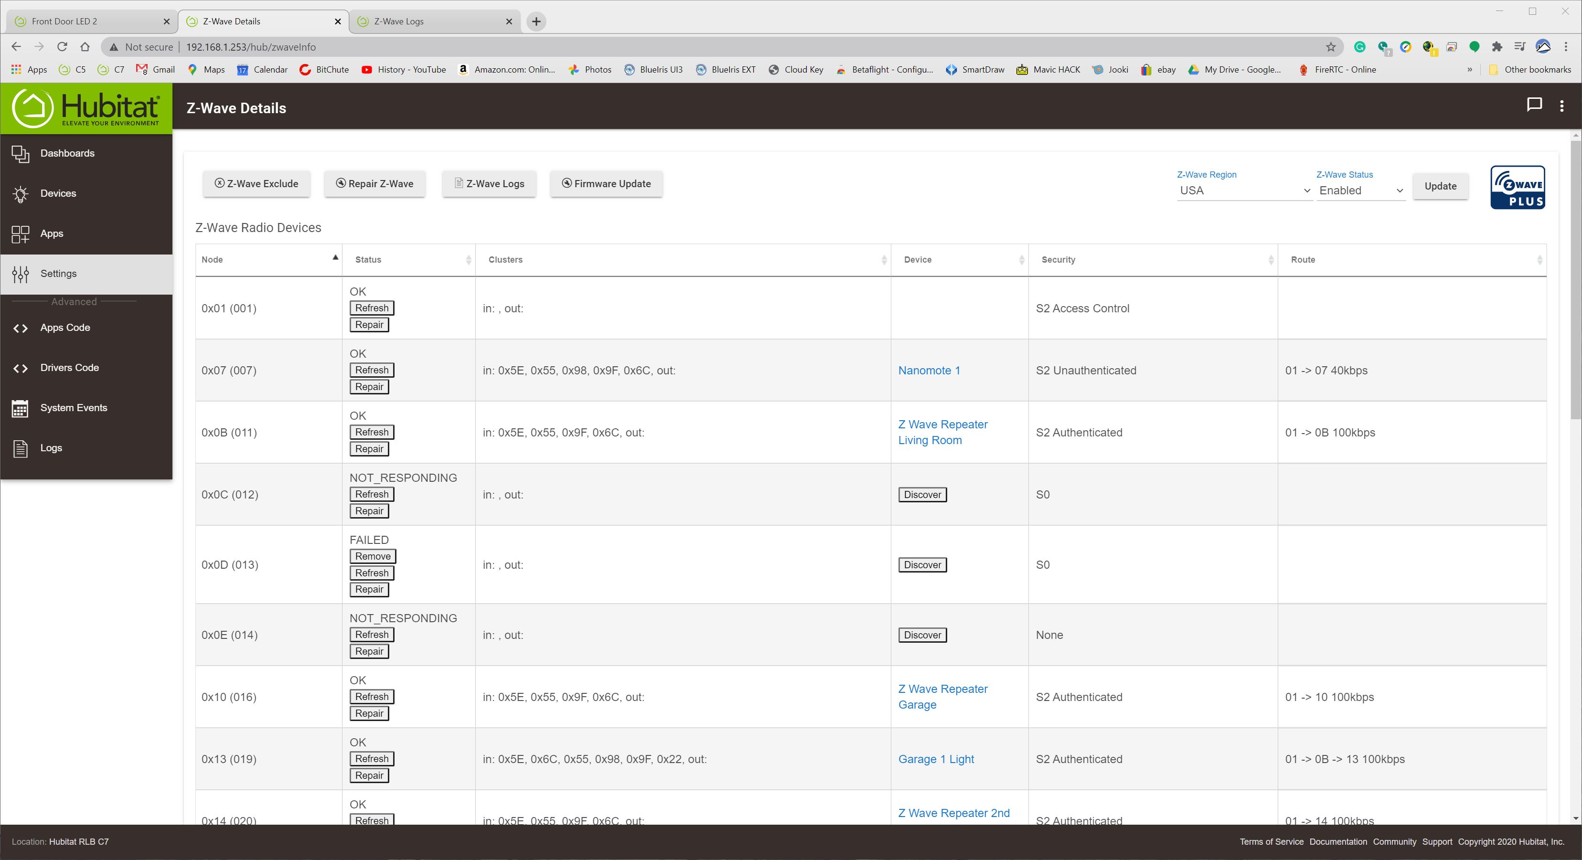1582x860 pixels.
Task: Open Z Wave Repeater Living Room link
Action: [x=943, y=433]
